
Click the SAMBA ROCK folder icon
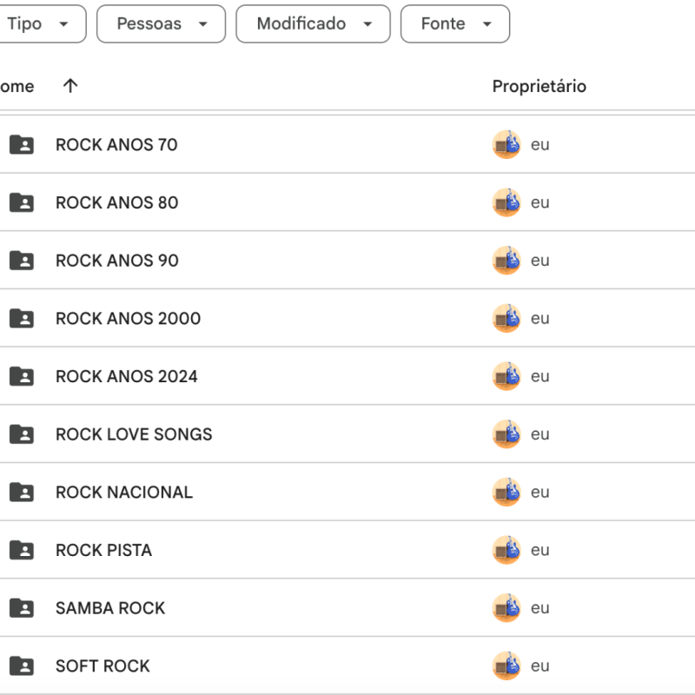pos(22,608)
